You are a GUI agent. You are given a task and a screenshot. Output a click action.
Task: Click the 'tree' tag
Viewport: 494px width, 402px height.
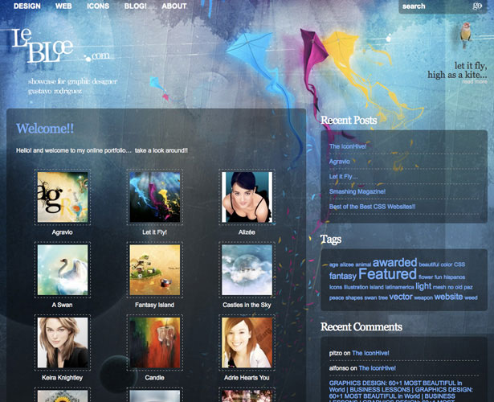tap(383, 297)
